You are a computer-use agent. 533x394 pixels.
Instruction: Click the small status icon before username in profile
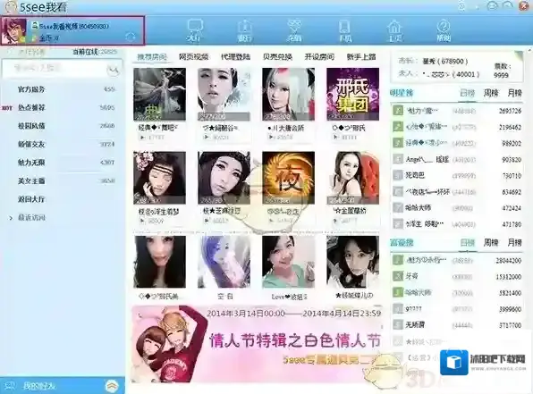(35, 26)
